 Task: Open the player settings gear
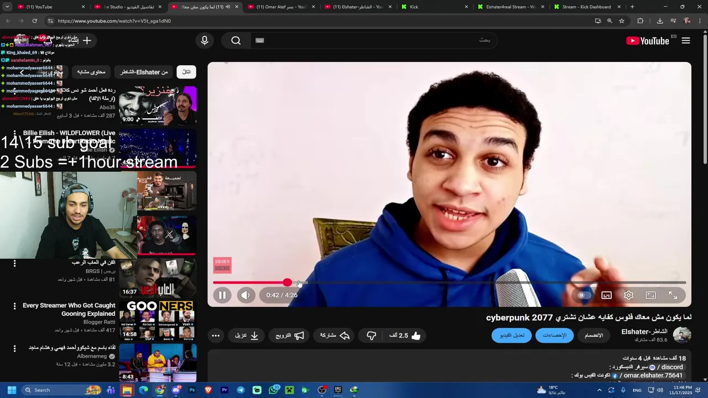pos(628,295)
